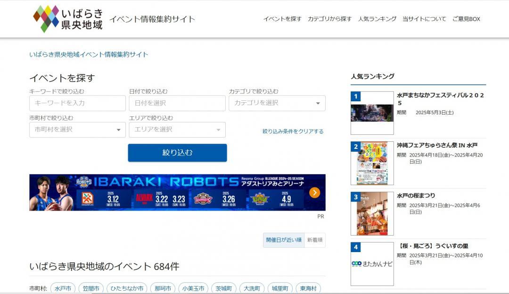
Task: Toggle sort to 開催日が近い順
Action: 283,240
